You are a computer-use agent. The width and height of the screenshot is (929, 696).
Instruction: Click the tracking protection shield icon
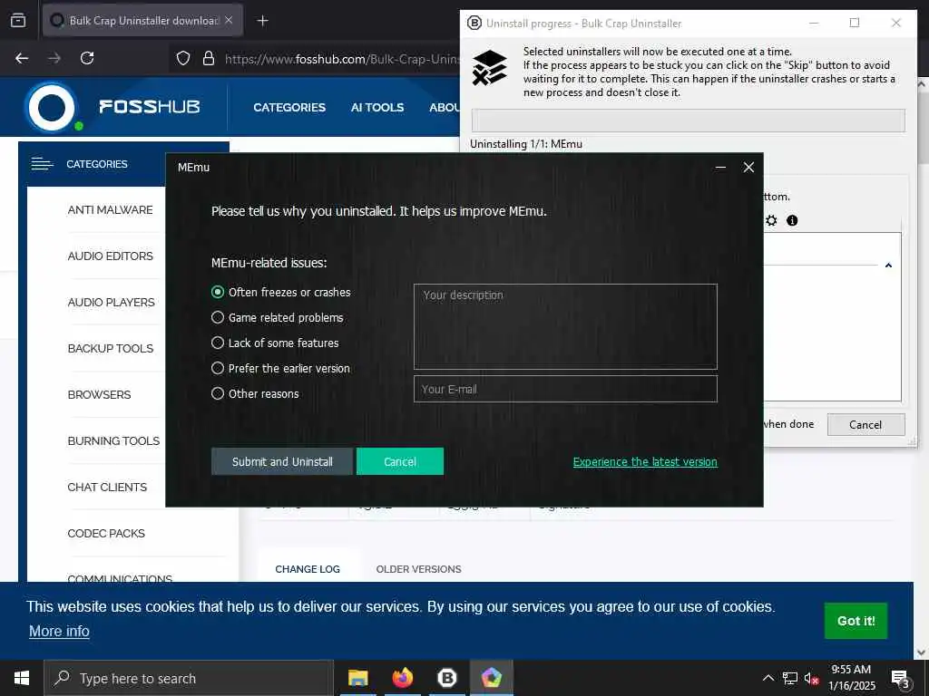pos(183,58)
